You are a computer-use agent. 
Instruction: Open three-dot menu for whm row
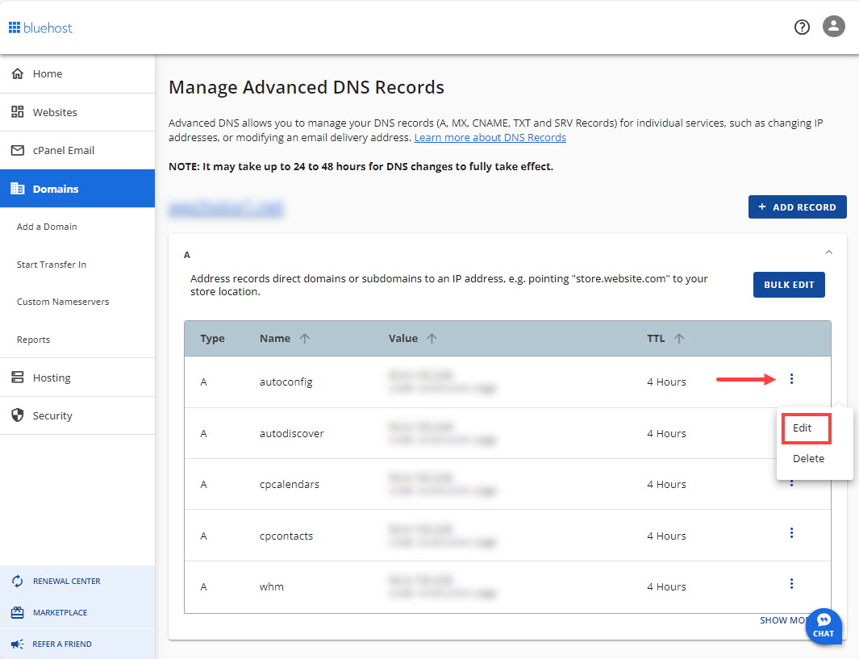click(x=791, y=584)
